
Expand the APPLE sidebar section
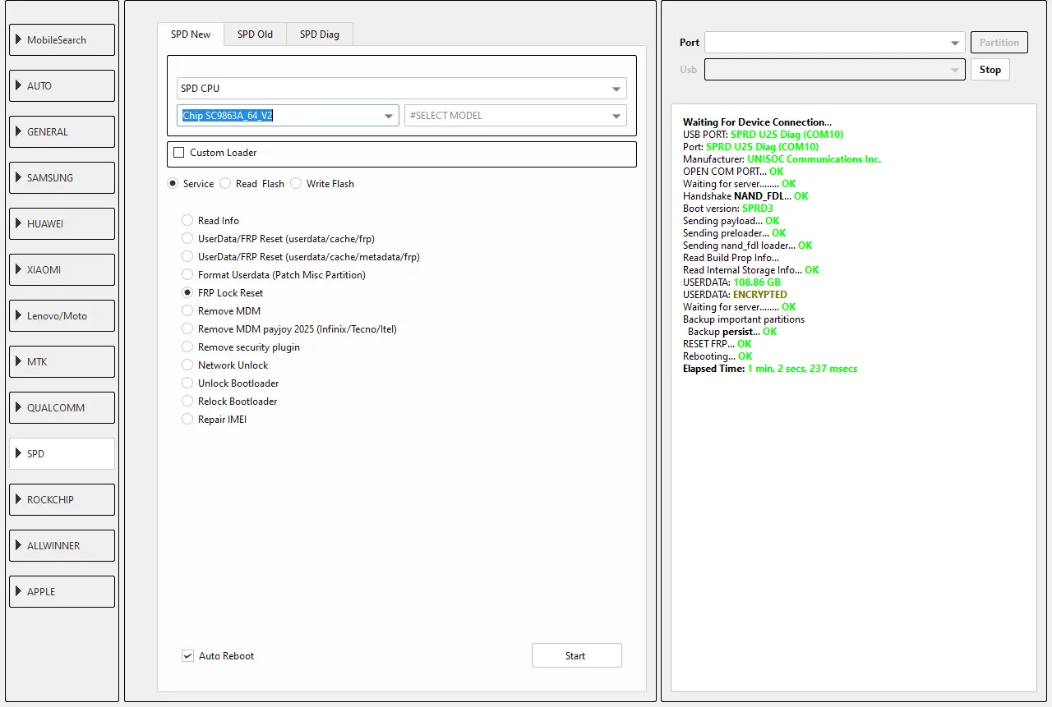click(62, 592)
